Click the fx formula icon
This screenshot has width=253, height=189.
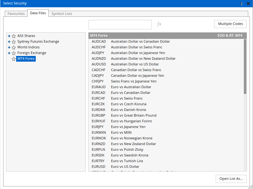coord(159,24)
